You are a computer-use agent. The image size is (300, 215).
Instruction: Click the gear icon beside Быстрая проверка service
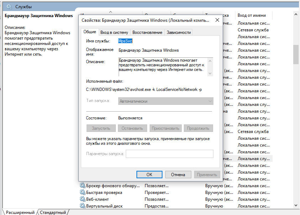82,192
